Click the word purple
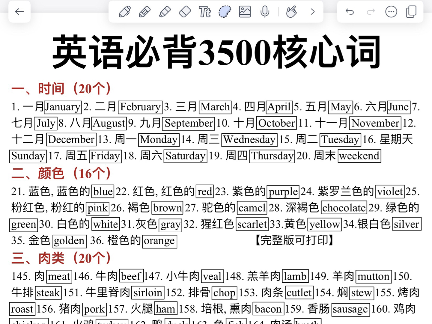The height and width of the screenshot is (324, 432). [283, 192]
